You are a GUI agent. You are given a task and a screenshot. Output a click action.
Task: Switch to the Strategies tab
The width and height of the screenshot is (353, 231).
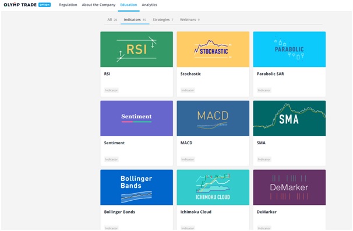[163, 20]
